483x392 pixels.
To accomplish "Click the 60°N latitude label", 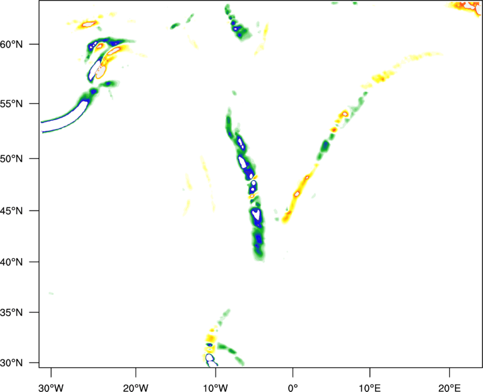I will 11,44.
